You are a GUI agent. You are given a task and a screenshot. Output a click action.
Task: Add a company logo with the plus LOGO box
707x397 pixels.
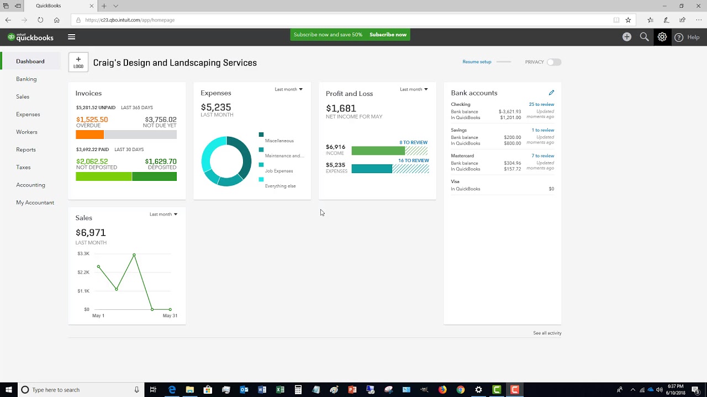(x=78, y=62)
